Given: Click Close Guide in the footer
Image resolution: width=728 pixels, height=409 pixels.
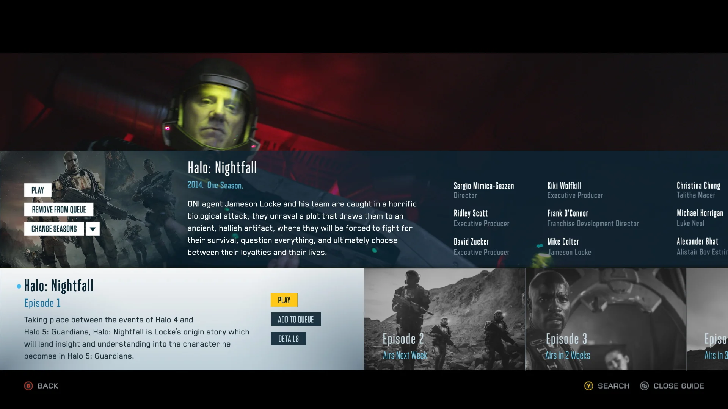Looking at the screenshot, I should [x=679, y=386].
